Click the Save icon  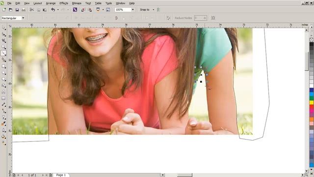click(17, 10)
